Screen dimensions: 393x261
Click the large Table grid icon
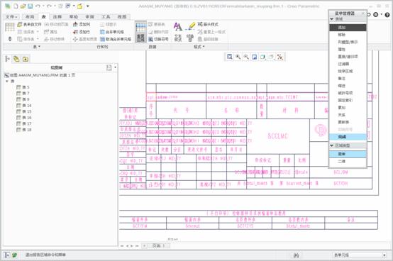(10, 27)
